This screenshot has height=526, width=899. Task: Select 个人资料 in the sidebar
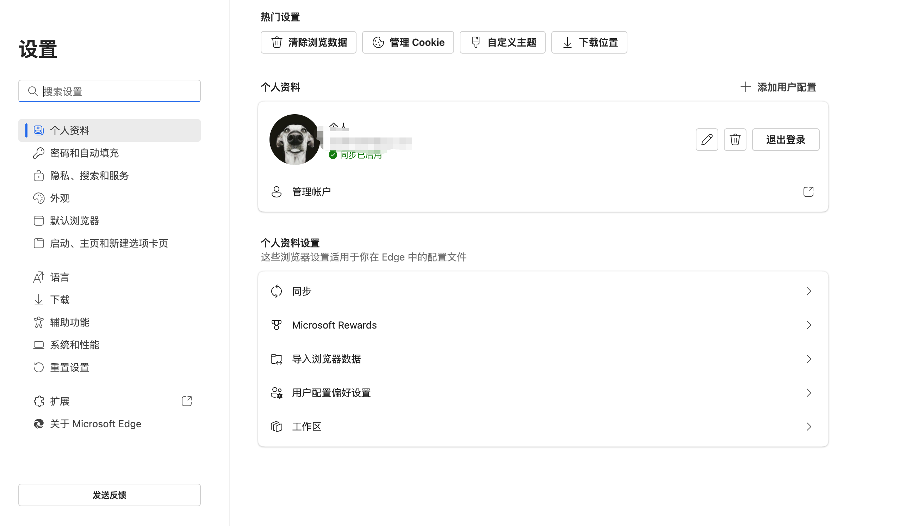(x=110, y=130)
